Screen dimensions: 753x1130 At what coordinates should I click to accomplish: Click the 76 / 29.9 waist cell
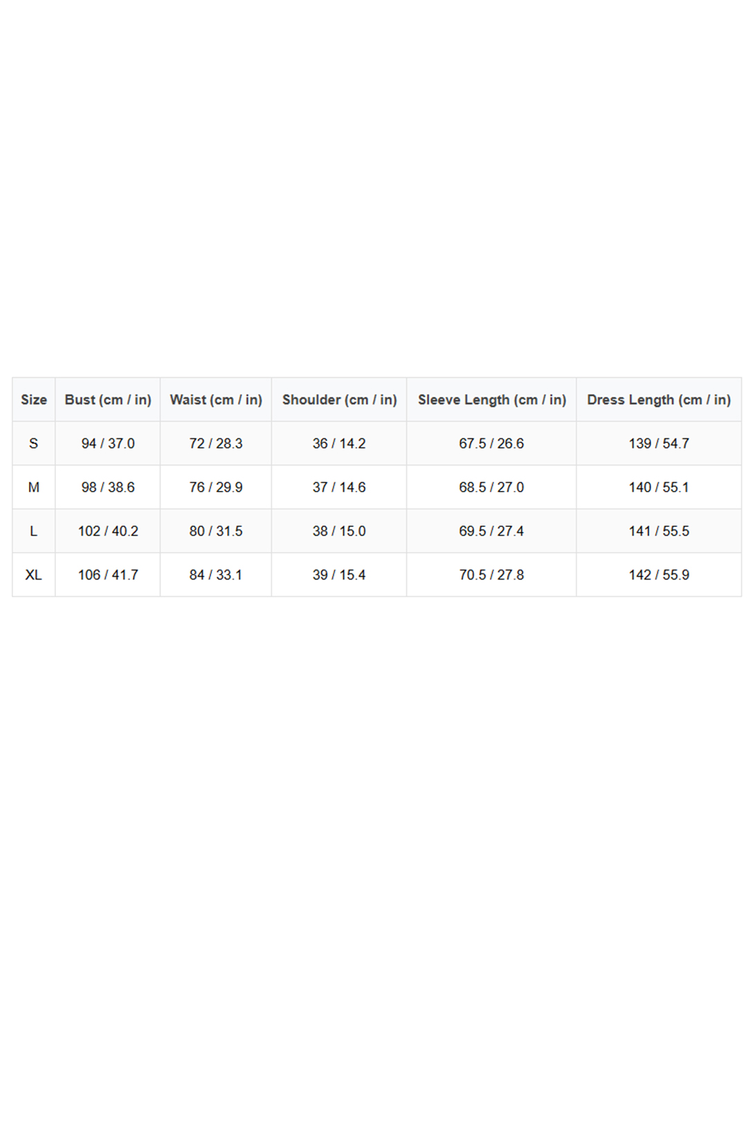216,487
